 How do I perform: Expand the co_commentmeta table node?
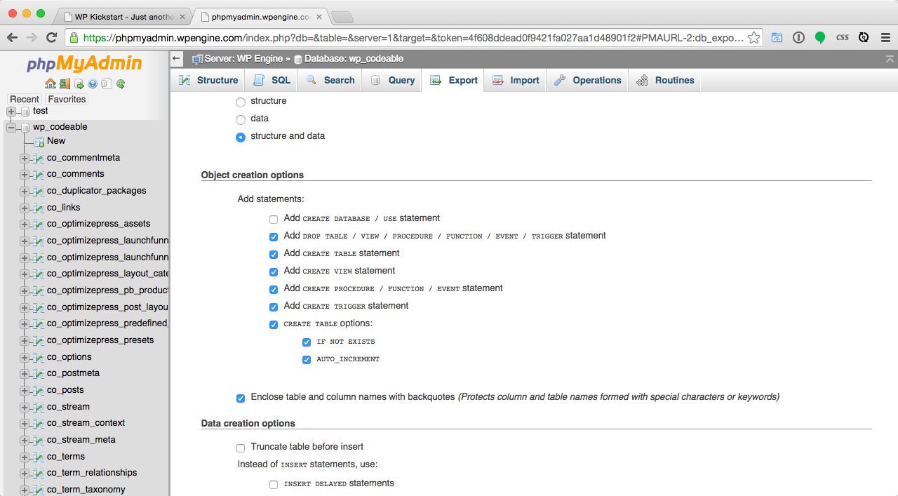click(x=25, y=158)
